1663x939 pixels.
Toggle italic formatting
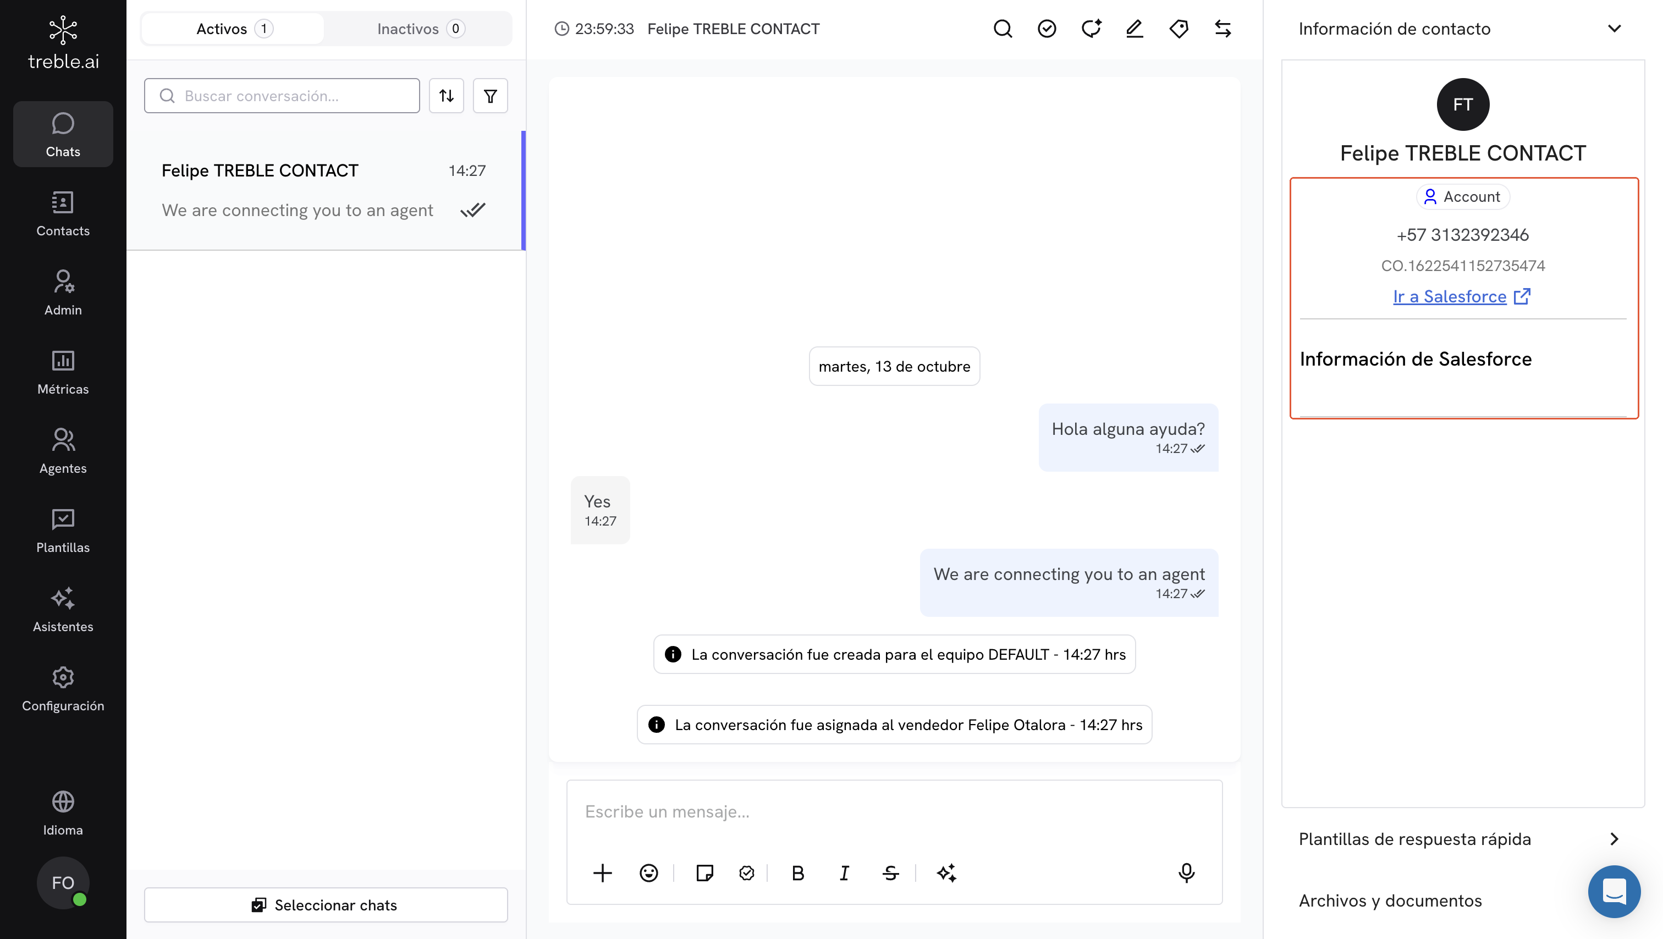point(844,872)
